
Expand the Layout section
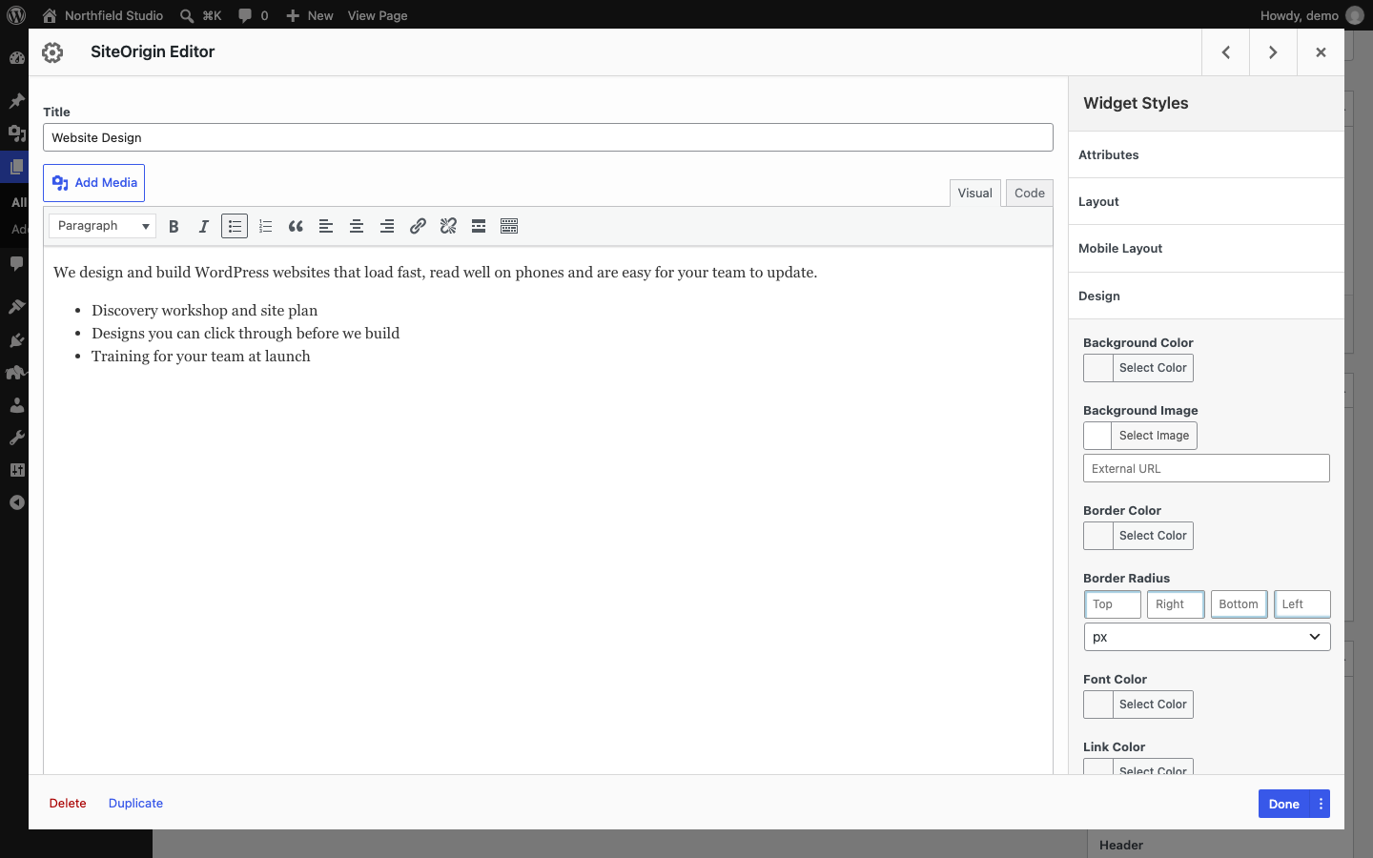[x=1206, y=201]
